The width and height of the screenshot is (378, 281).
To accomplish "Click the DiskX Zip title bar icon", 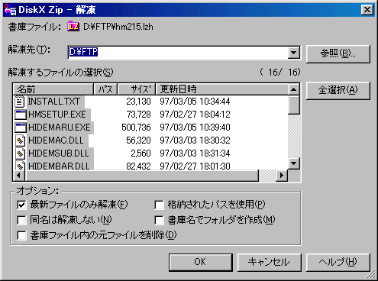I will (11, 10).
